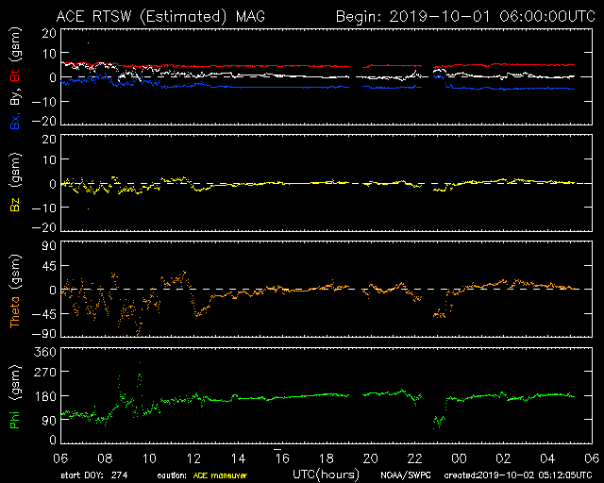Click the yellow maneuver marker above the x-axis

277,443
